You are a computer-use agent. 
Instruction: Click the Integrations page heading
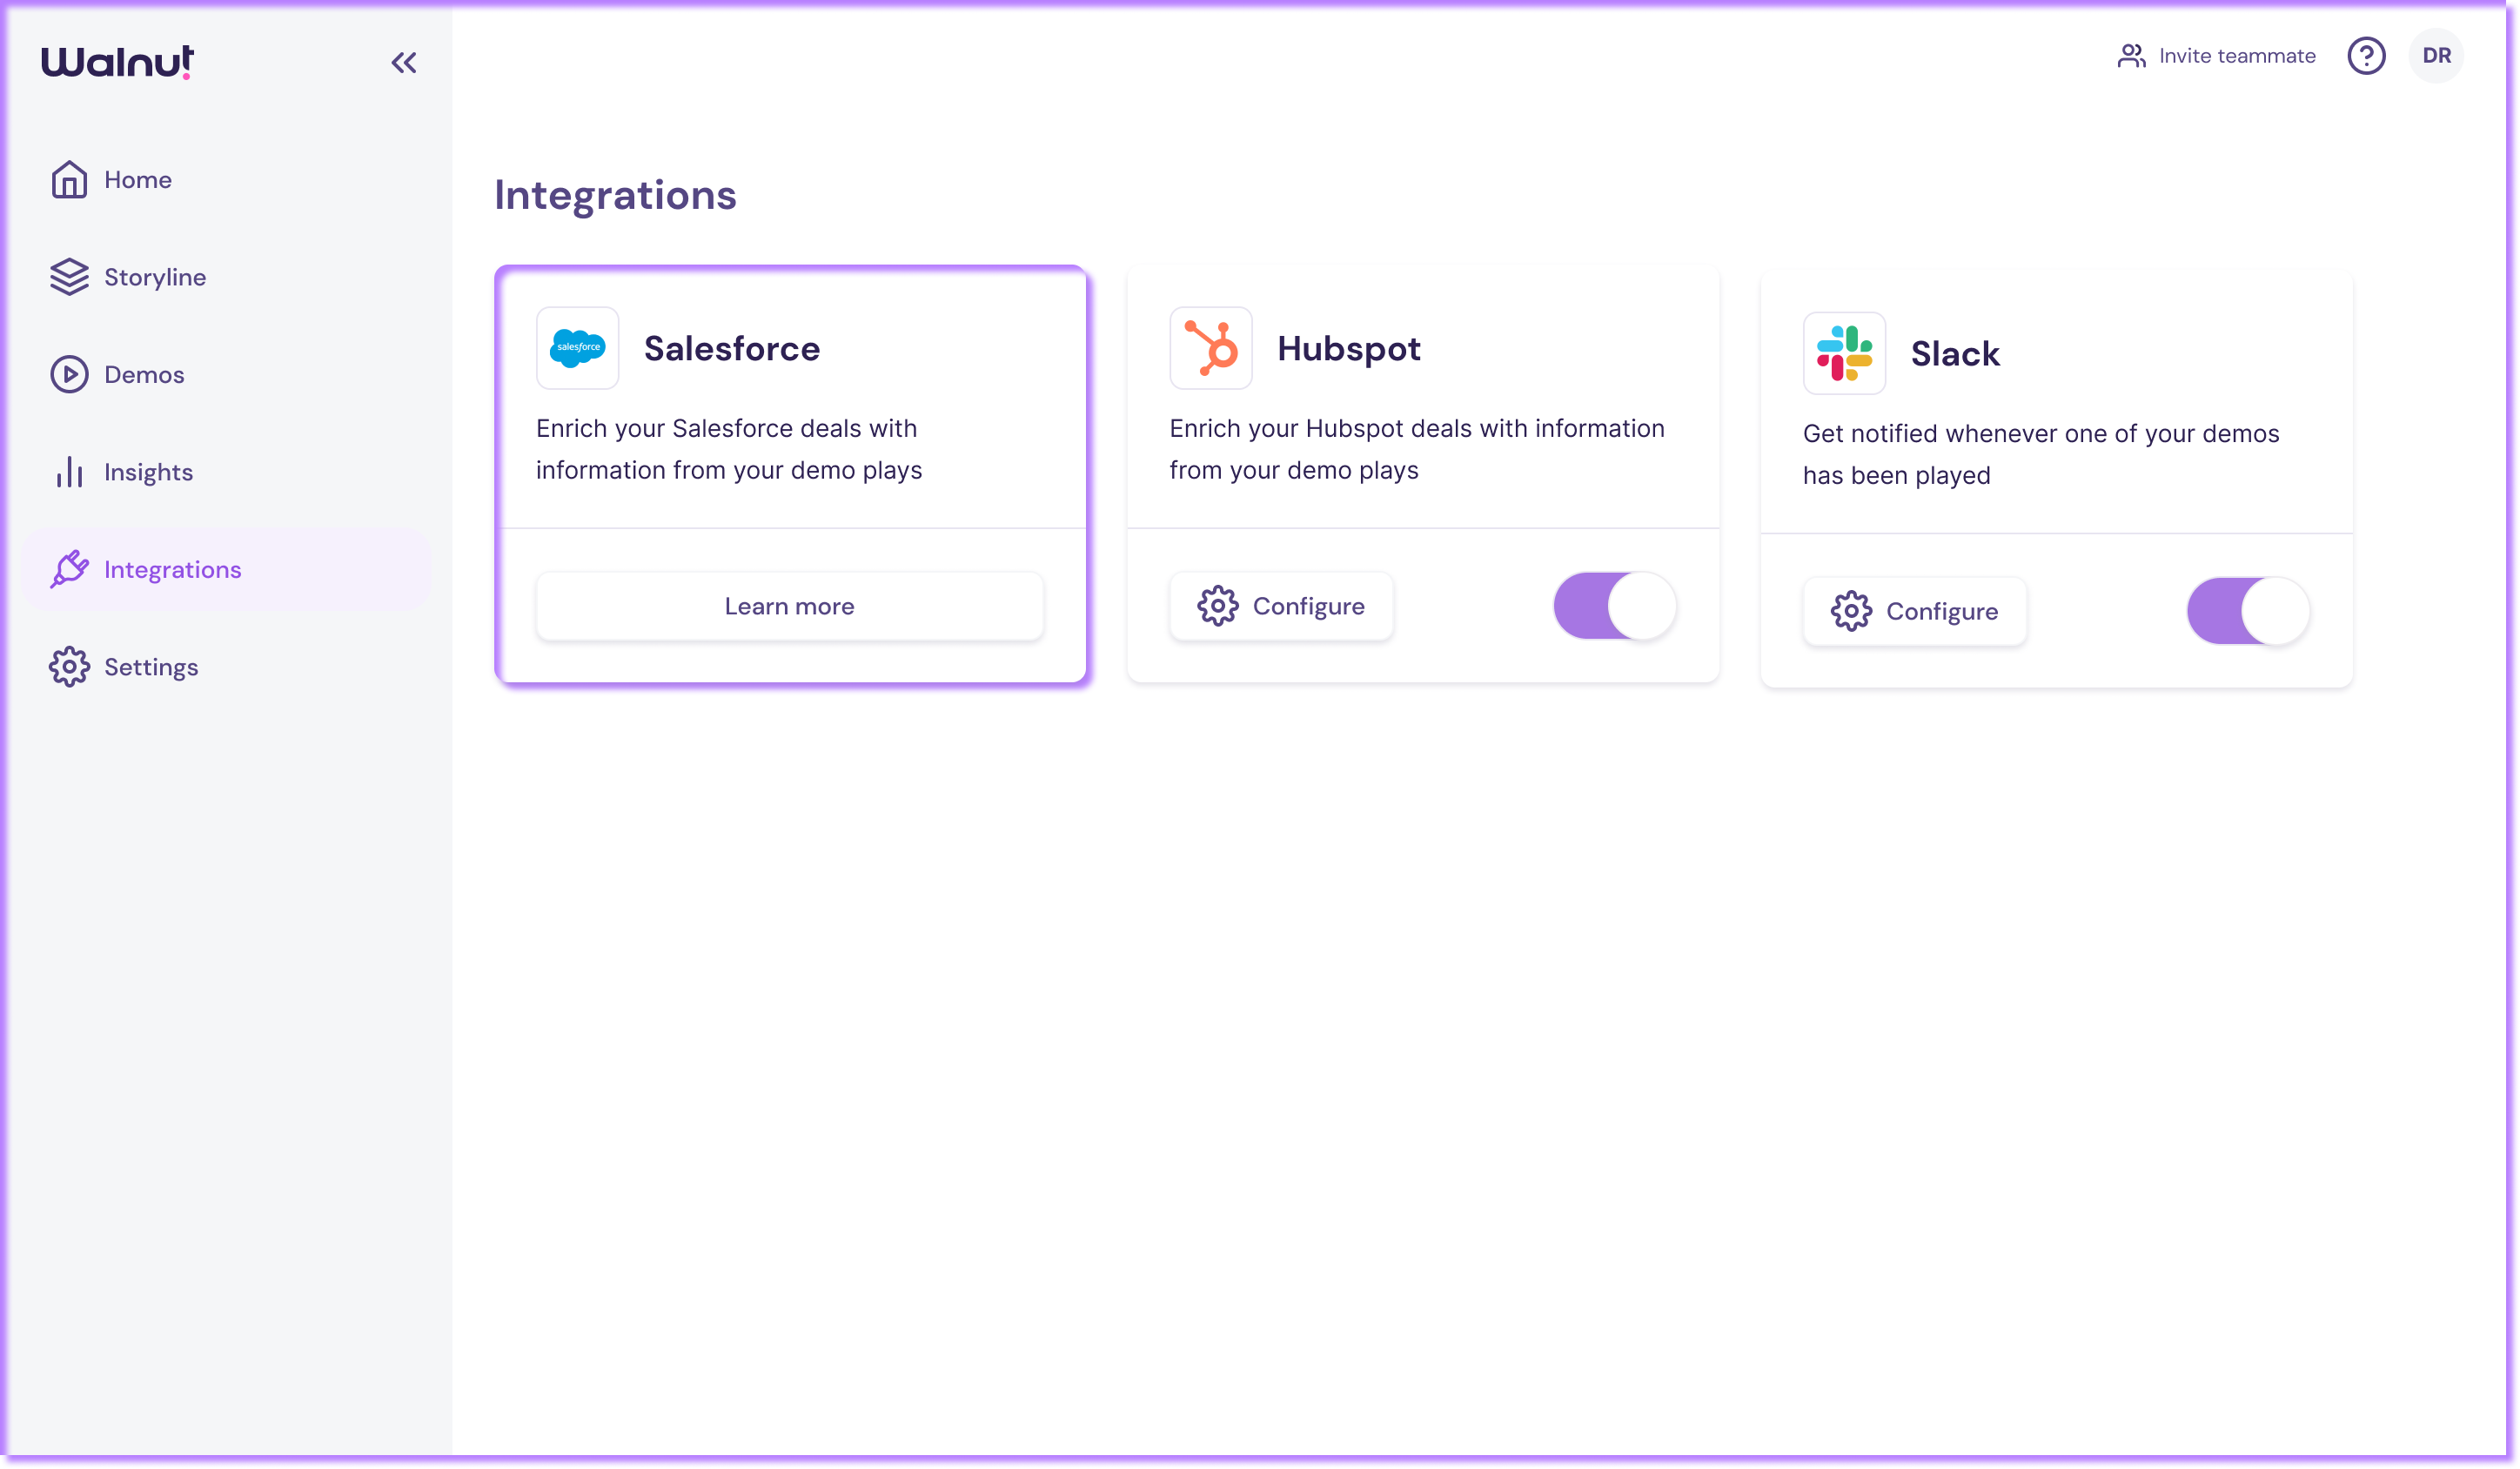click(x=615, y=195)
